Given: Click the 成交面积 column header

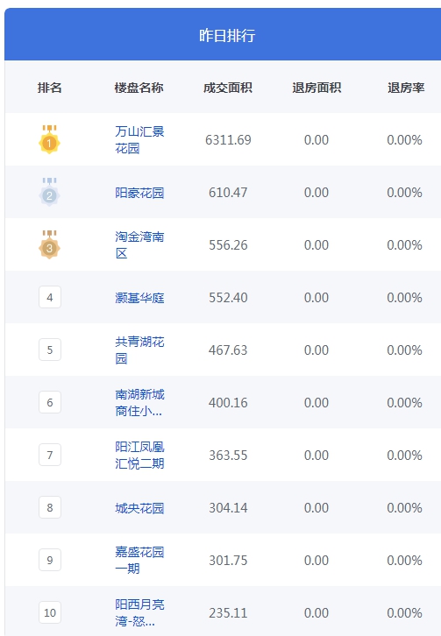Looking at the screenshot, I should tap(228, 88).
